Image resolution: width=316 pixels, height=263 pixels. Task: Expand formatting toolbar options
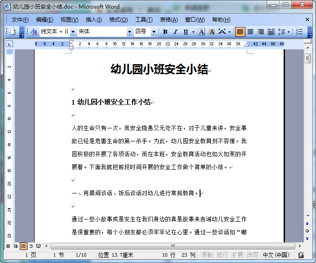coord(310,32)
